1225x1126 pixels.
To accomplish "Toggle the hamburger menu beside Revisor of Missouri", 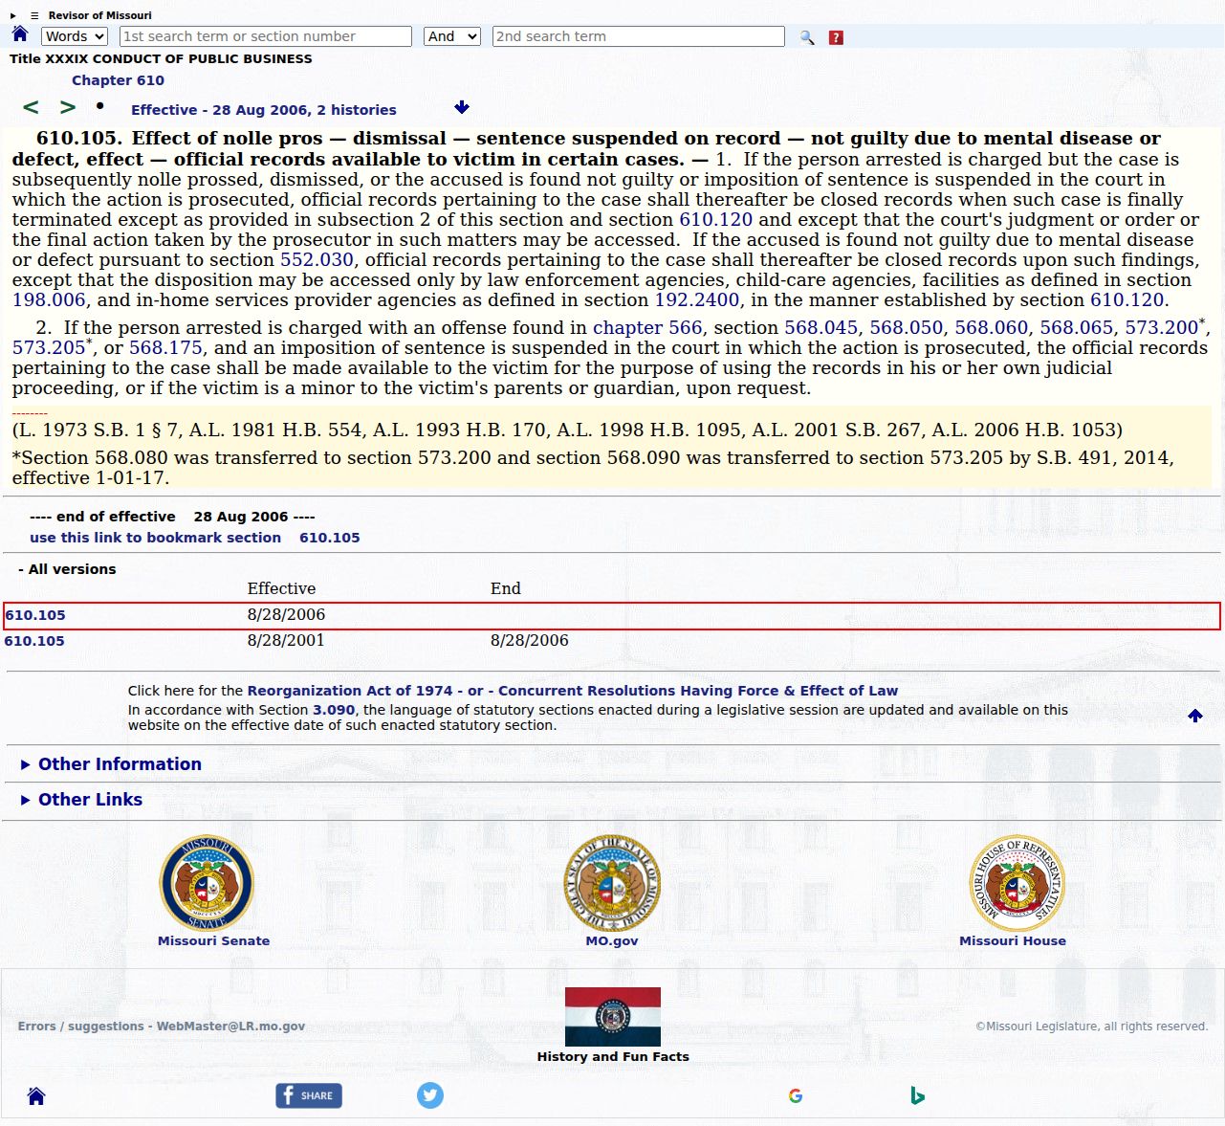I will [34, 15].
